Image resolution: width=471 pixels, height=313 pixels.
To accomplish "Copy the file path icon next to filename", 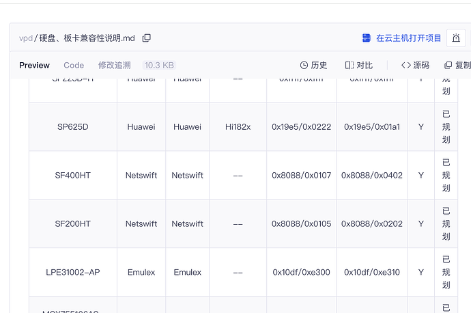I will pos(147,38).
